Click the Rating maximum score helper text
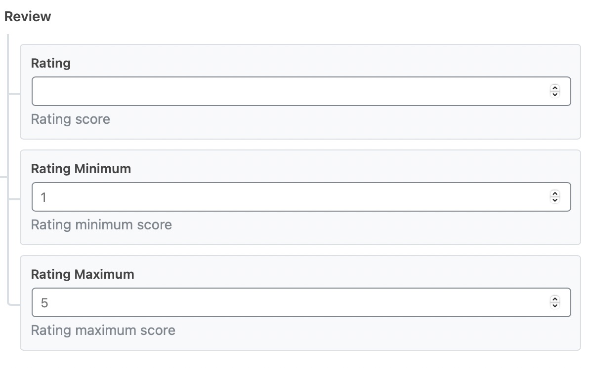Viewport: 595px width, 368px height. pos(103,330)
